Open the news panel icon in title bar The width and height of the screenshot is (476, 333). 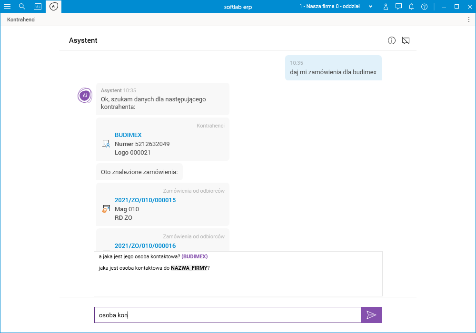tap(38, 7)
